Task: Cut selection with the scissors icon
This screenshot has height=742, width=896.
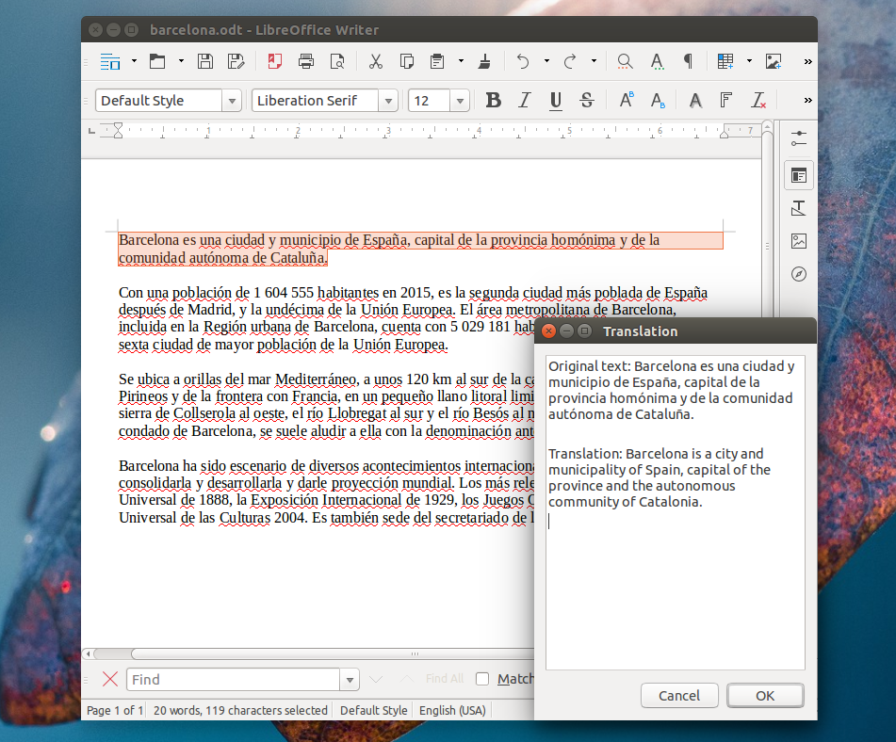Action: tap(375, 61)
